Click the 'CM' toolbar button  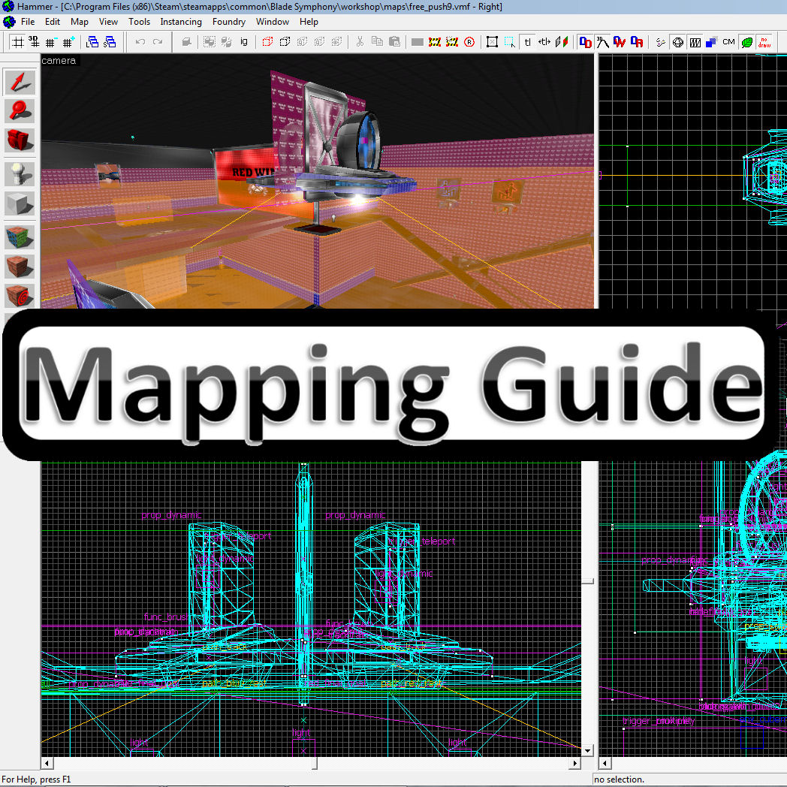click(728, 42)
